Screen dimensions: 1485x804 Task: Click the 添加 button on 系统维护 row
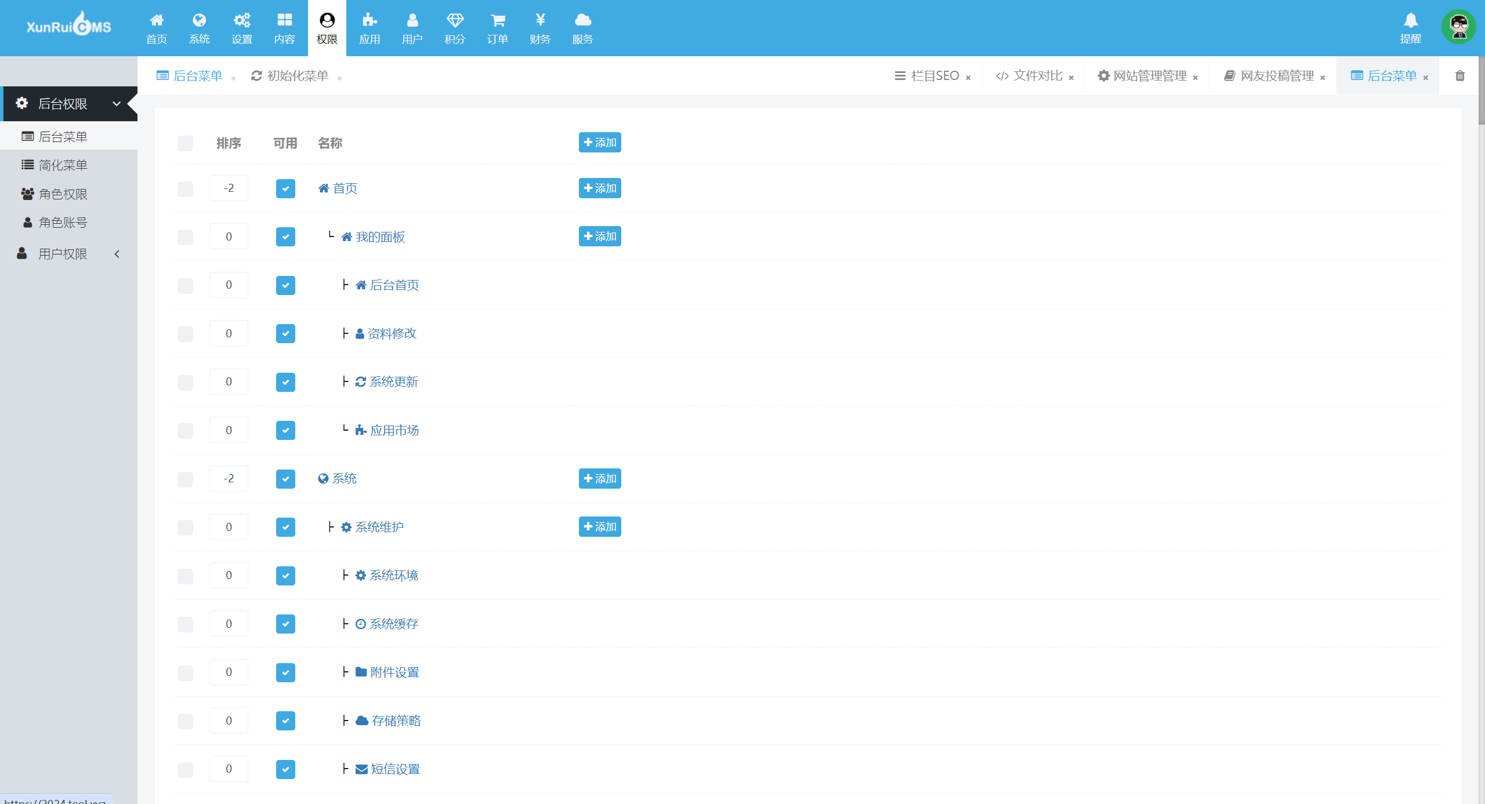tap(600, 526)
